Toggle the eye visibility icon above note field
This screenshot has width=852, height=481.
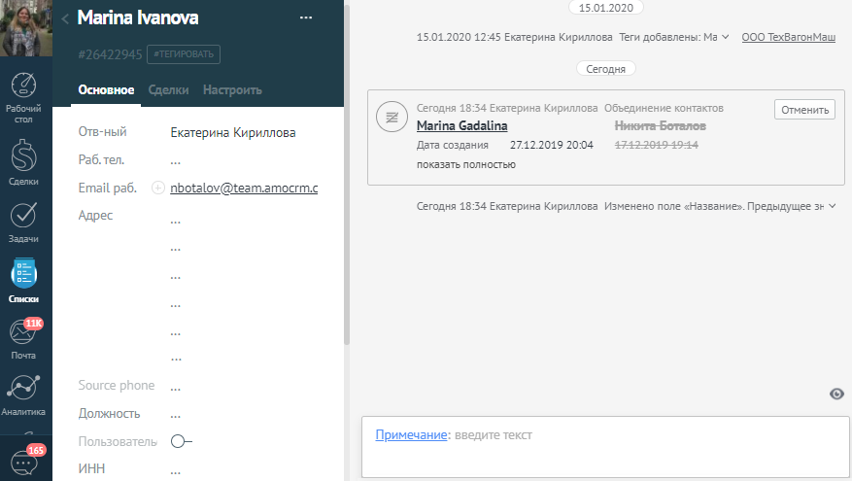[x=836, y=394]
